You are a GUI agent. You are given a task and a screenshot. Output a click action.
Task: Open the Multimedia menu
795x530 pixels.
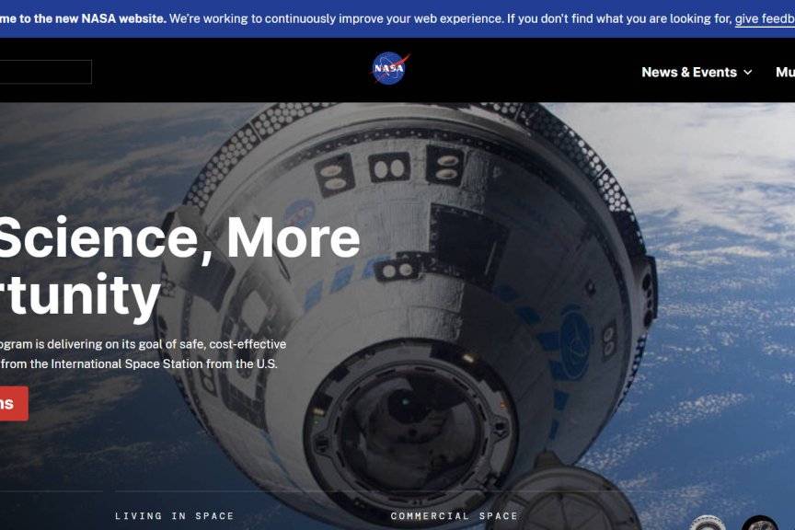tap(787, 72)
